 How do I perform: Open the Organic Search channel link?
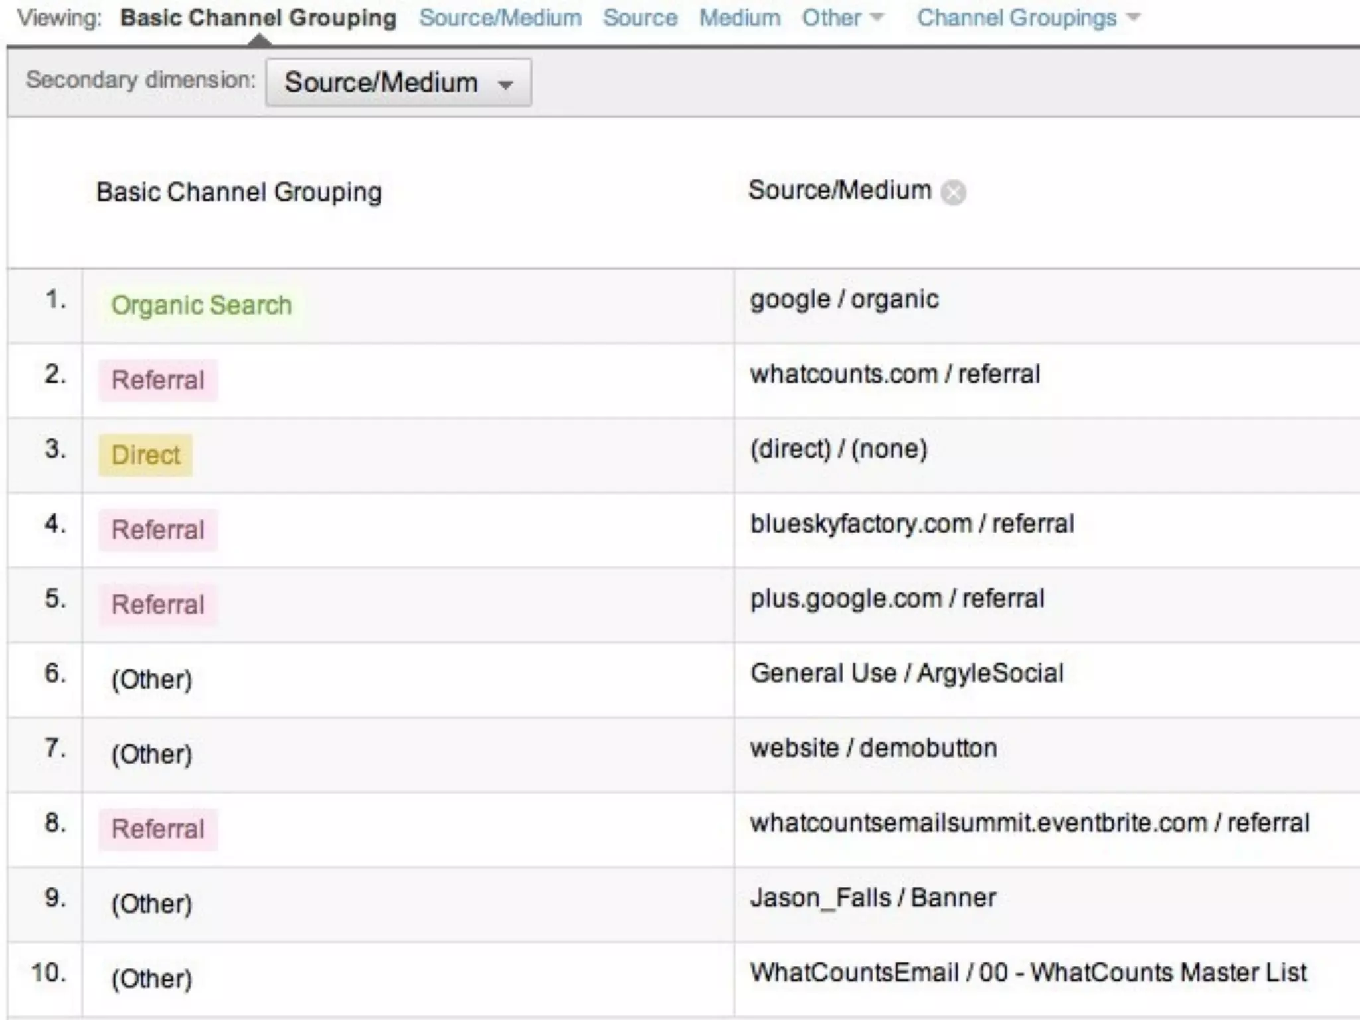[201, 305]
